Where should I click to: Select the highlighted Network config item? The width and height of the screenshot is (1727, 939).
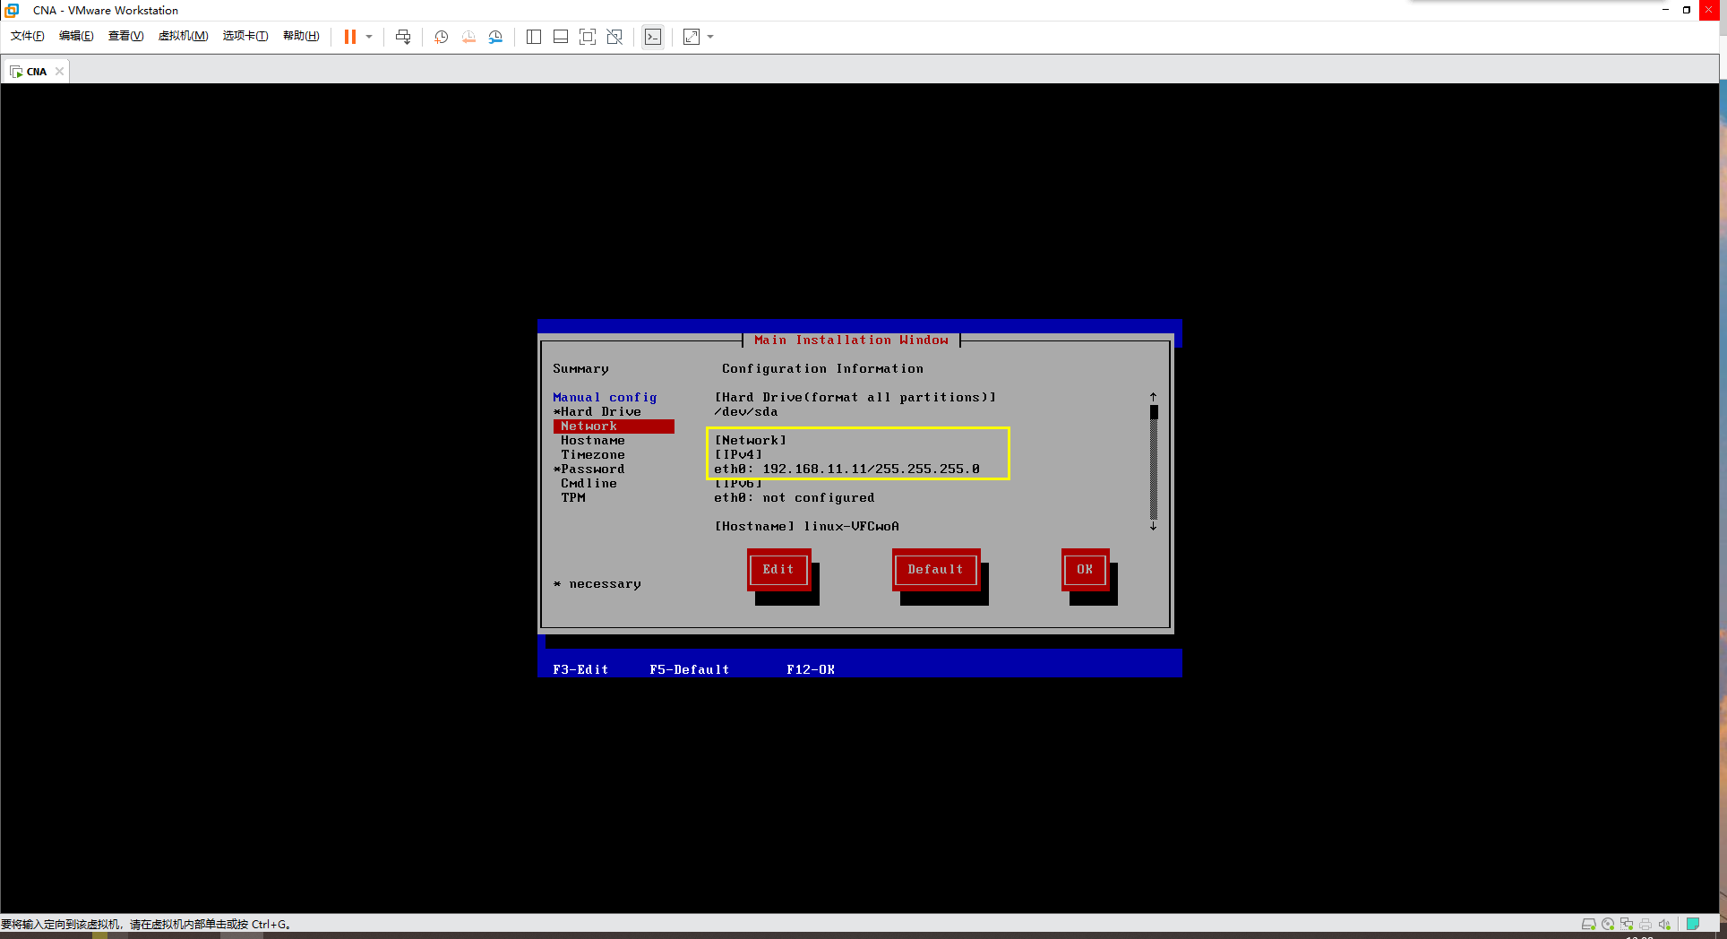tap(614, 426)
